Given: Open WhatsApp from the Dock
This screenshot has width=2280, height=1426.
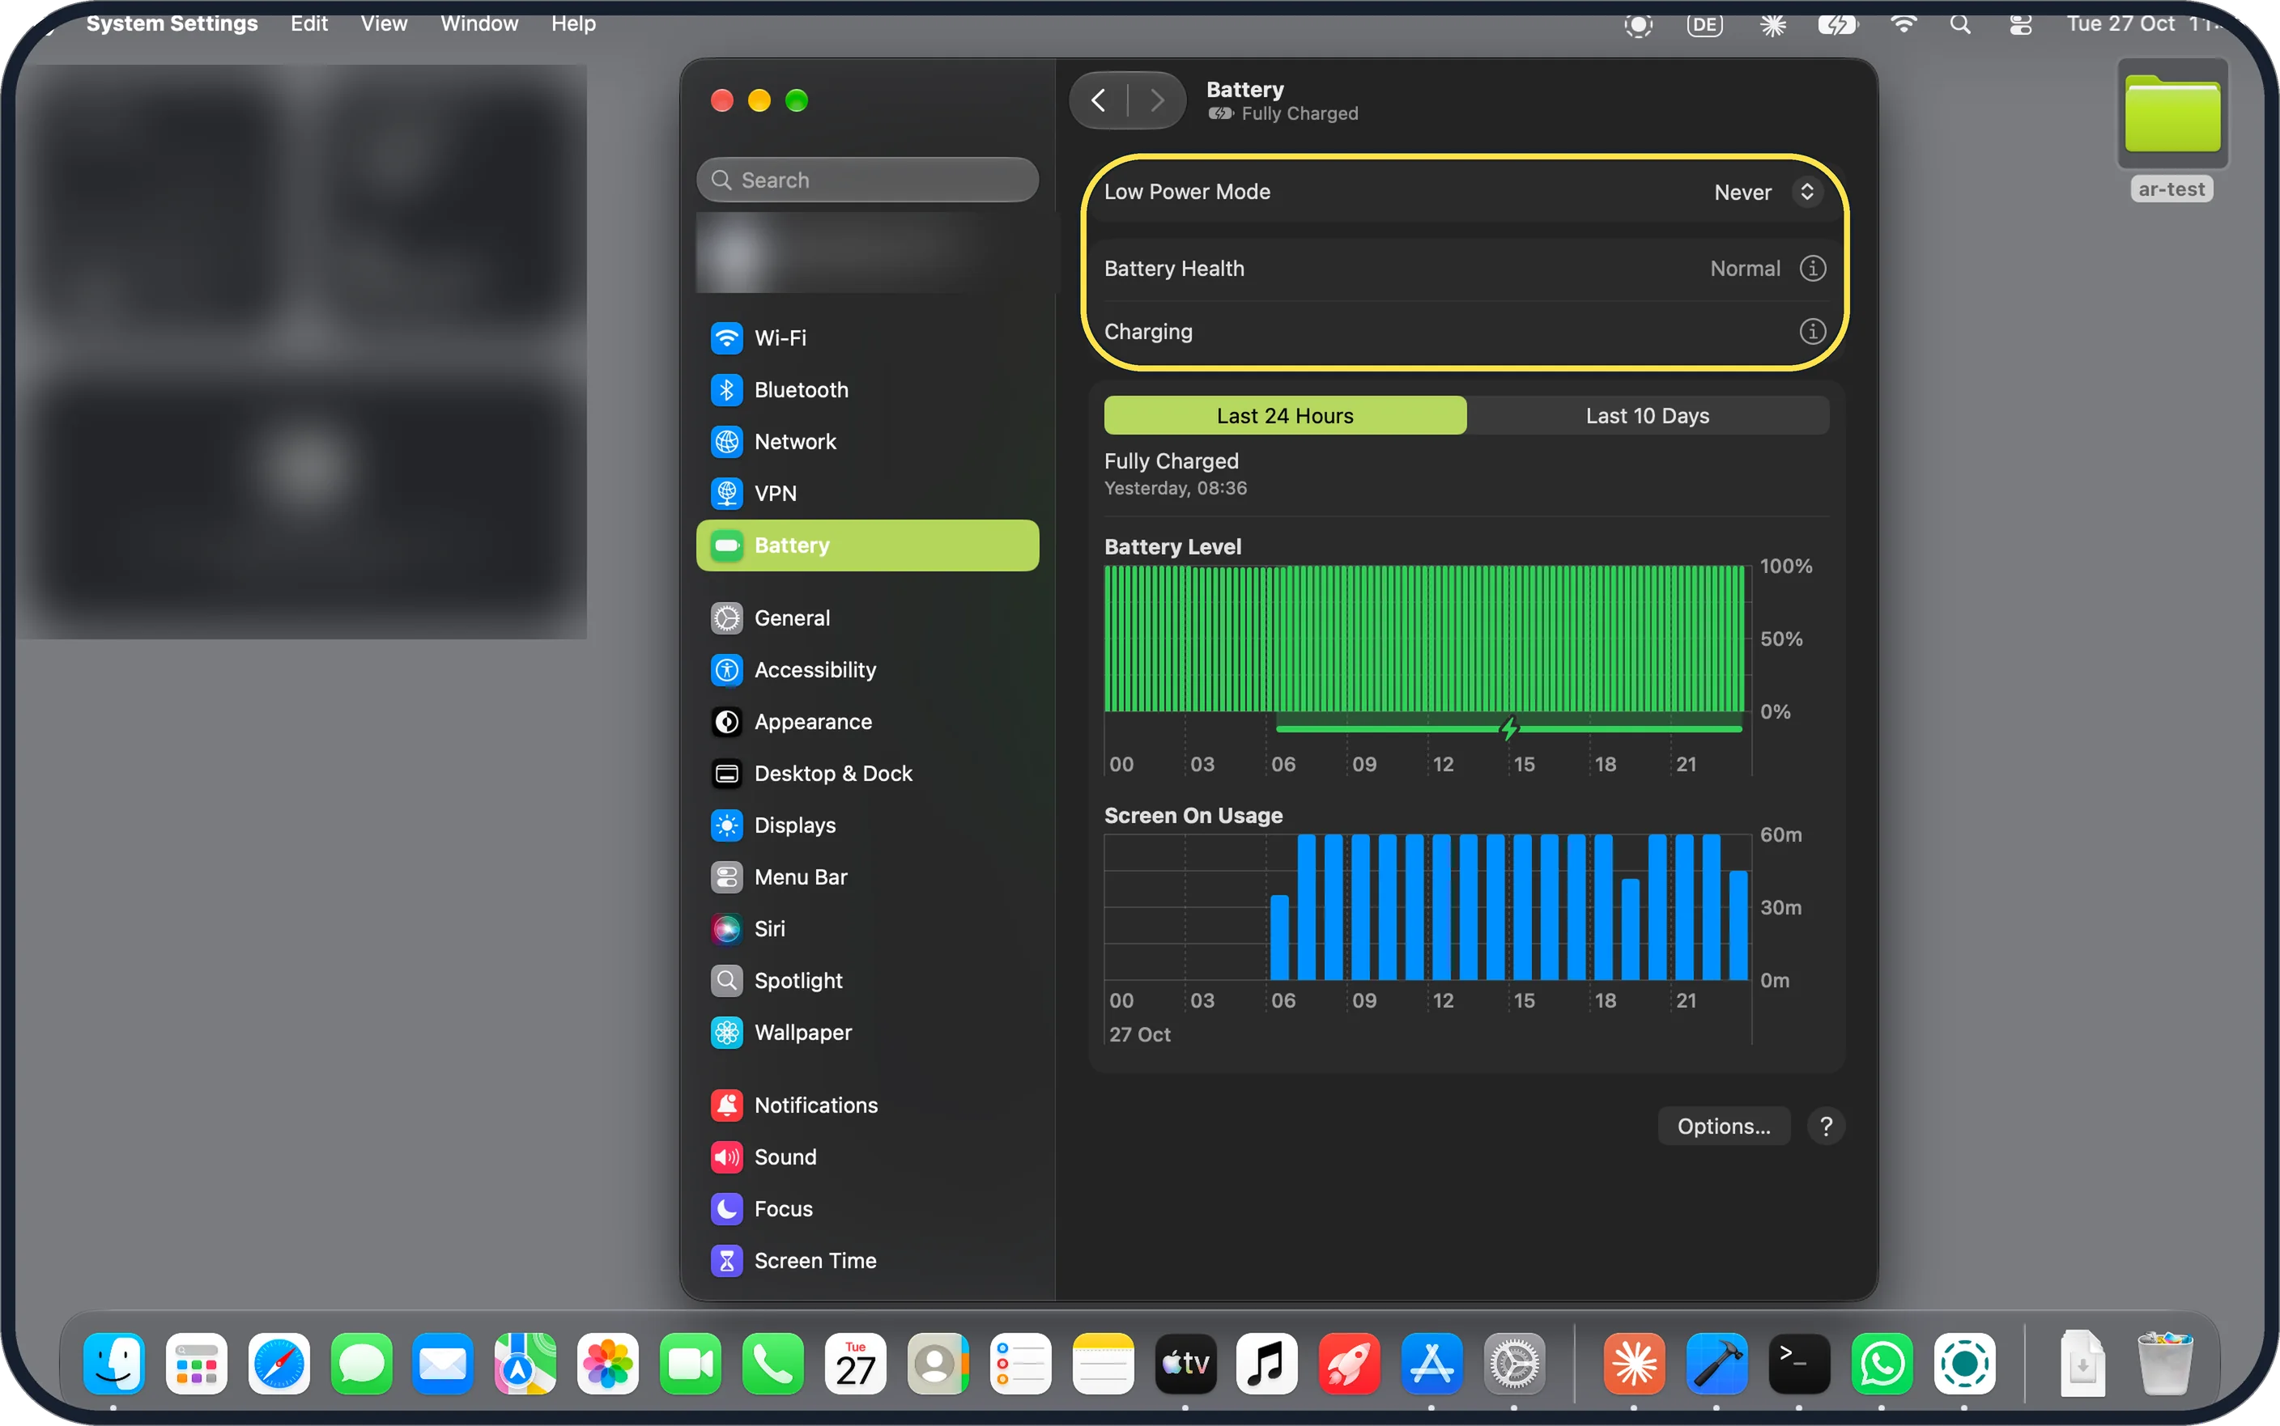Looking at the screenshot, I should tap(1881, 1364).
